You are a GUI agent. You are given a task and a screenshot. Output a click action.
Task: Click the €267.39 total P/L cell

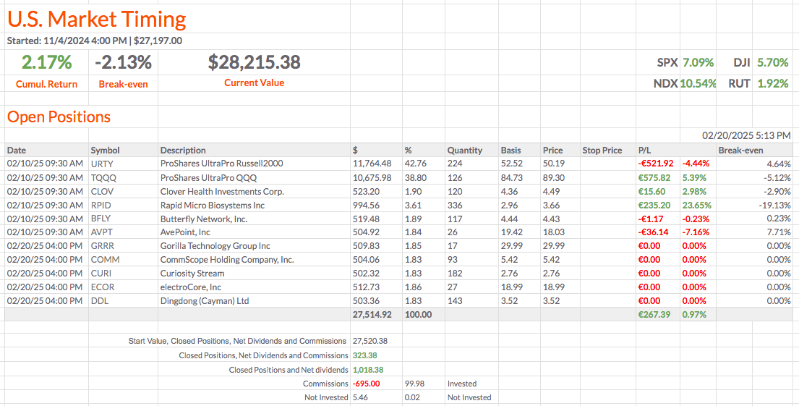tap(654, 315)
